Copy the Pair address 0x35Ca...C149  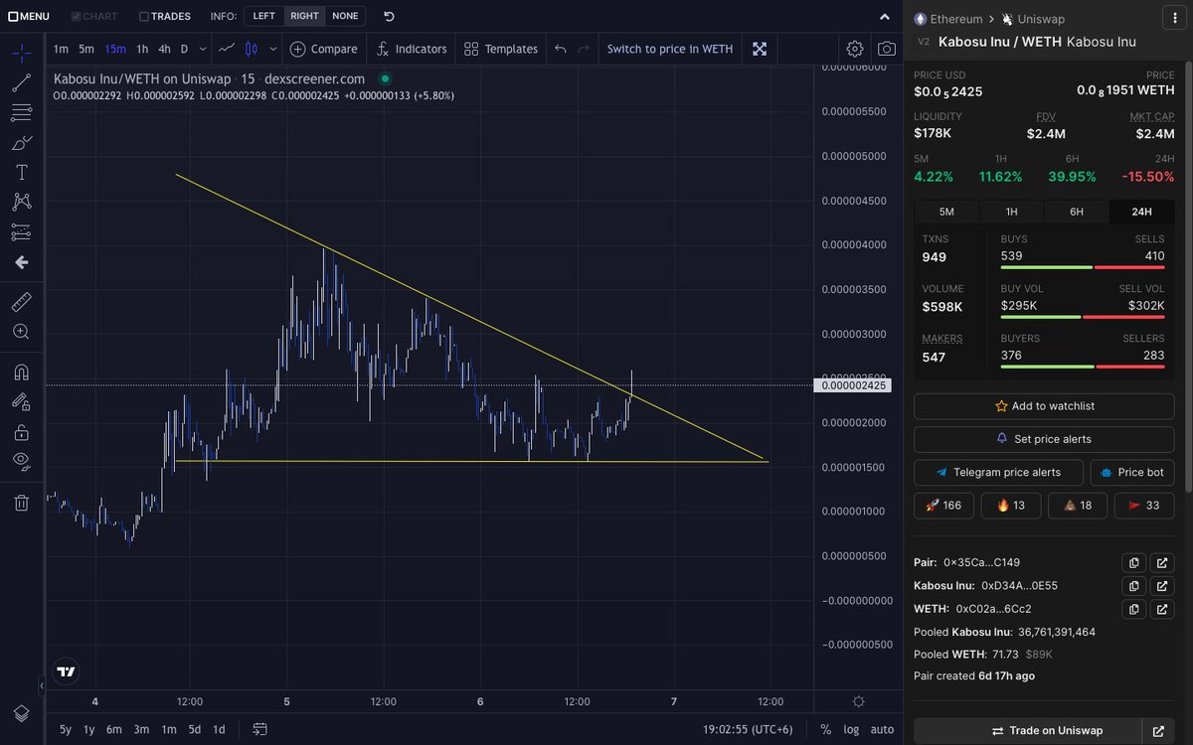click(x=1134, y=562)
